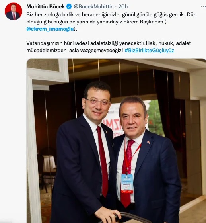Click the paragraph starting 'Vatandaşımızın hür iradesi'
206x223 pixels.
point(109,47)
